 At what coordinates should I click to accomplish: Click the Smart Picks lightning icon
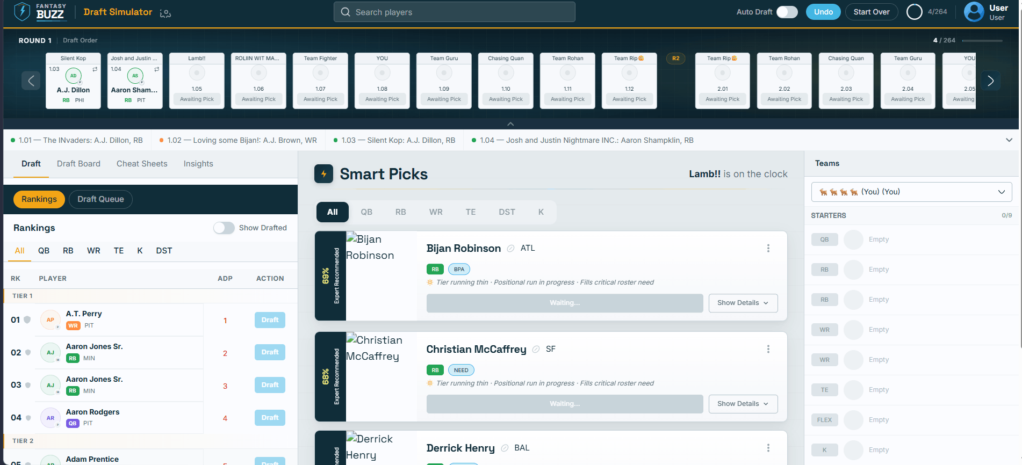[323, 174]
